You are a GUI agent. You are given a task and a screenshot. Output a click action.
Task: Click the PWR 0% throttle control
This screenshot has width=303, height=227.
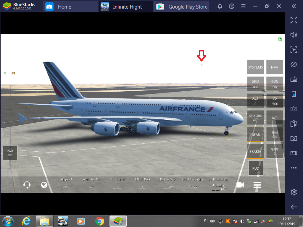(10, 153)
